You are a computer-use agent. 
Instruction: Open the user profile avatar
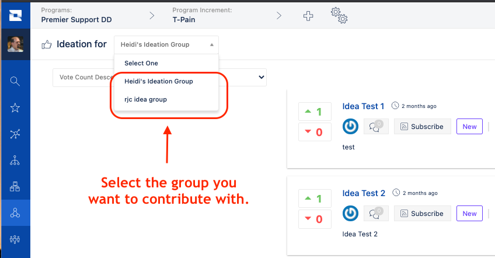point(15,44)
